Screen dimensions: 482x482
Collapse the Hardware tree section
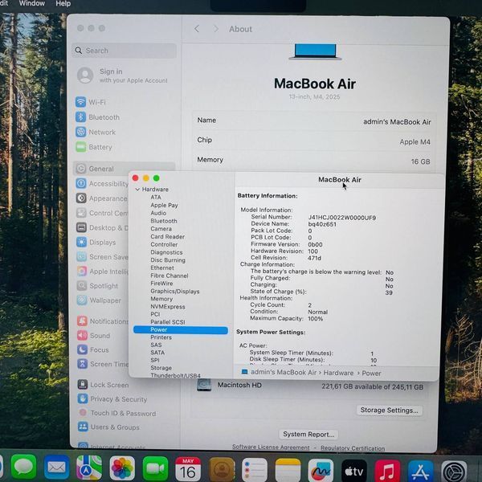[x=137, y=190]
